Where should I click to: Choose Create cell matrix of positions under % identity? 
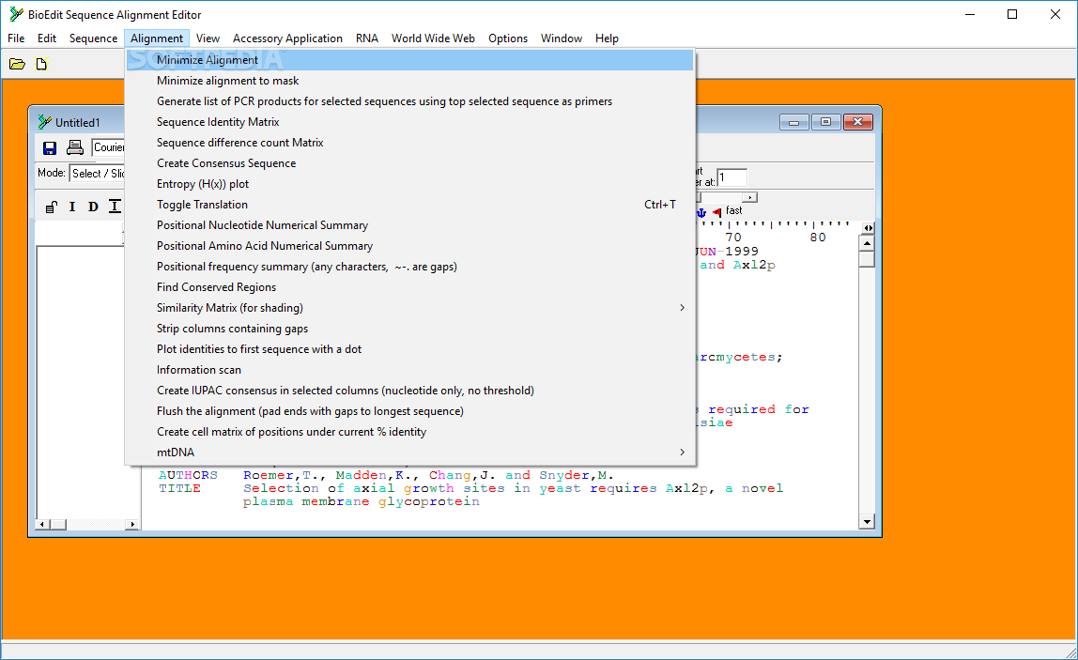409,432
